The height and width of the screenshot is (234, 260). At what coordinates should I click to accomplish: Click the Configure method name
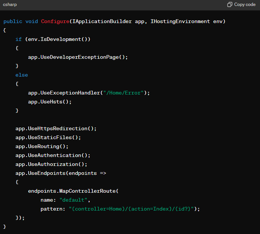click(x=55, y=21)
